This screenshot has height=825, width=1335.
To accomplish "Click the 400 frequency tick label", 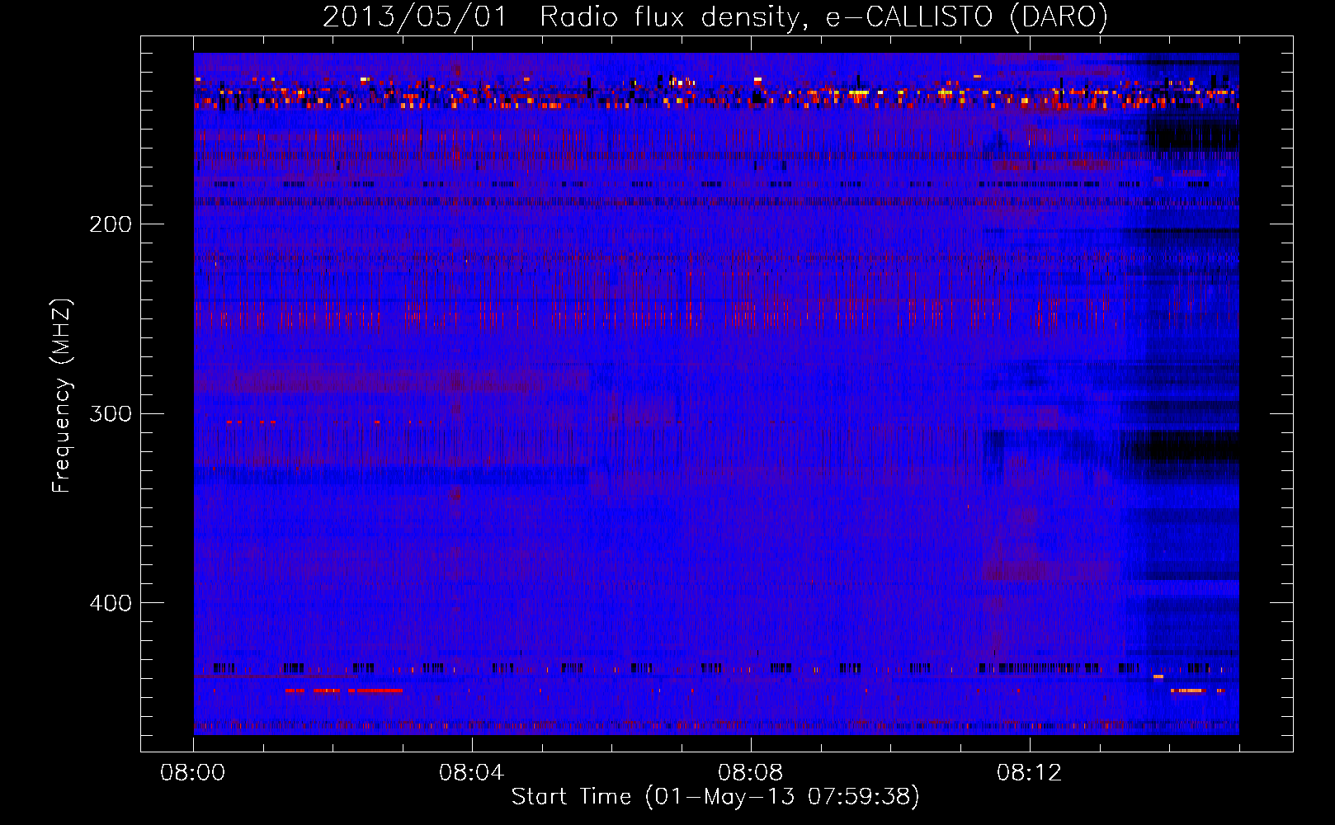I will click(111, 603).
